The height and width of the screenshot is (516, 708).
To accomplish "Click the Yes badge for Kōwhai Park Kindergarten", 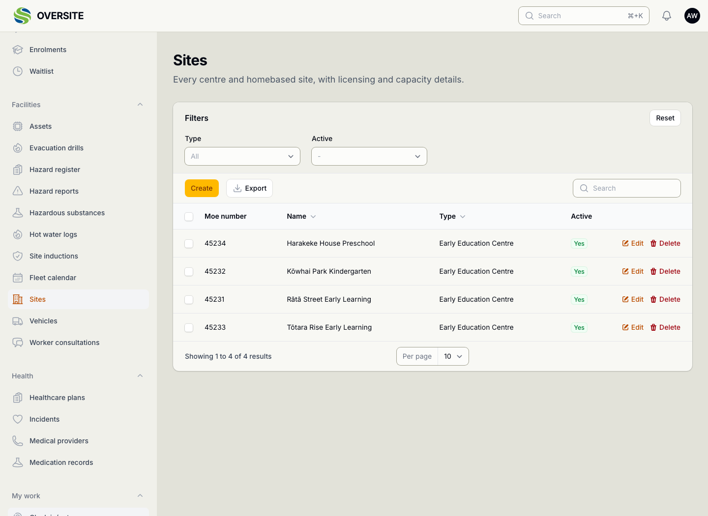I will coord(579,271).
